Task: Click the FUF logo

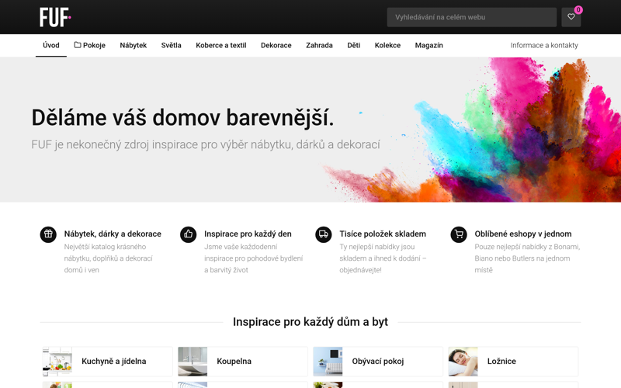Action: click(x=55, y=17)
